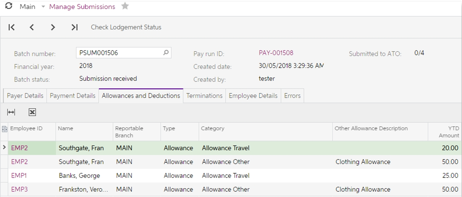Click the refresh icon beside Main

(x=9, y=6)
